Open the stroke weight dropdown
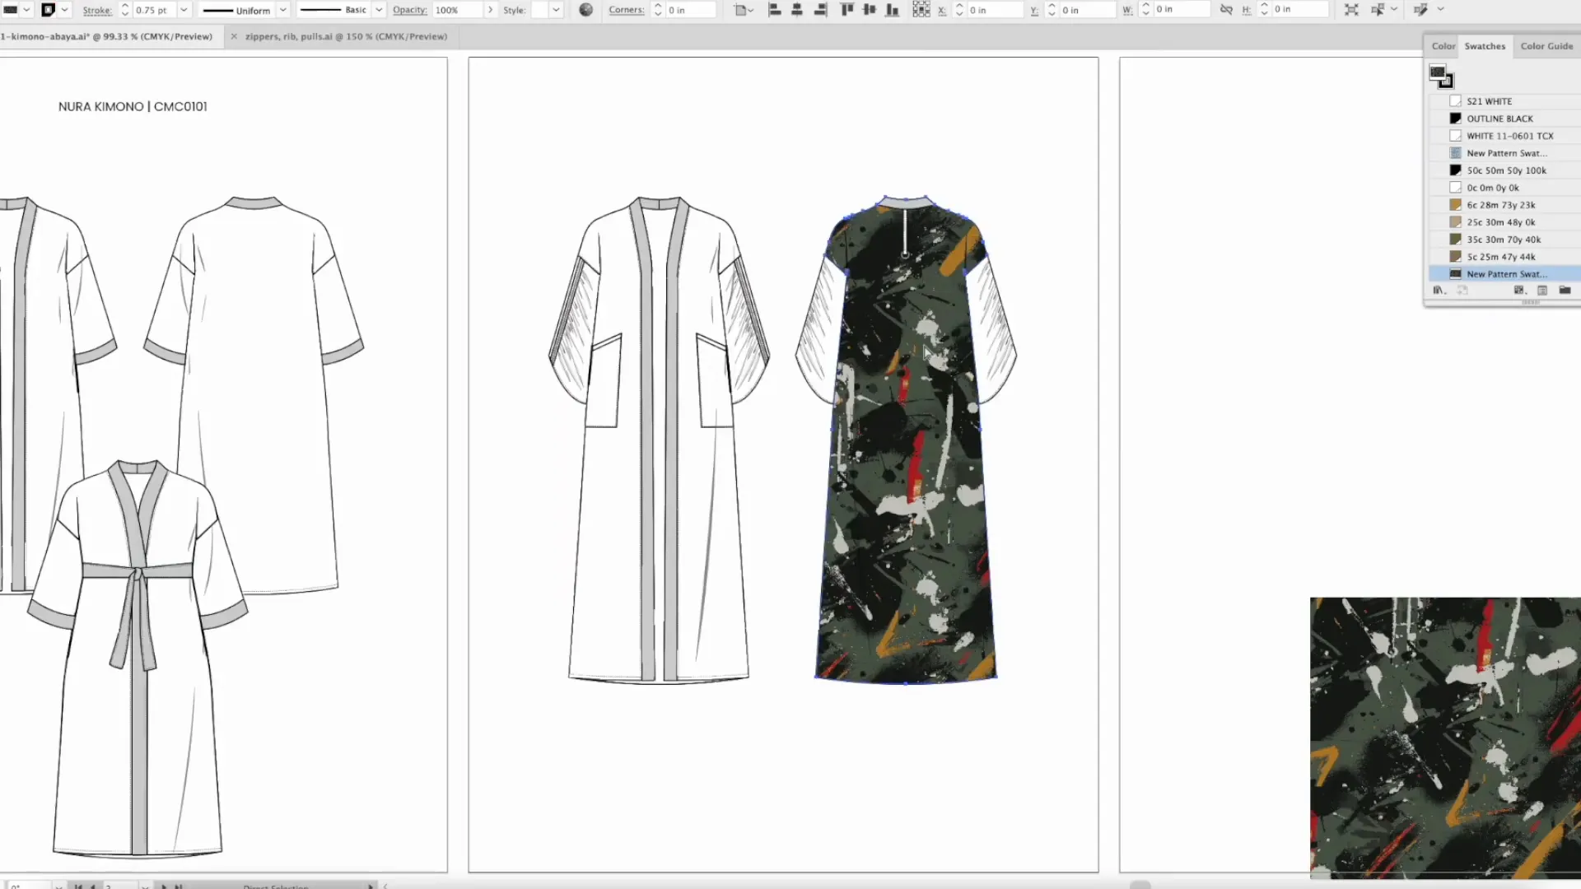 pos(184,10)
